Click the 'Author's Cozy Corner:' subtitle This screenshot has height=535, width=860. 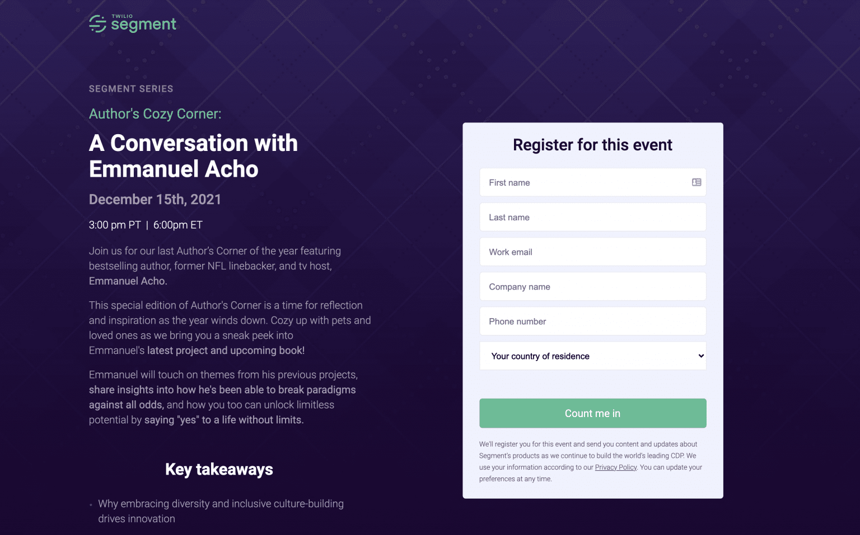pyautogui.click(x=155, y=114)
